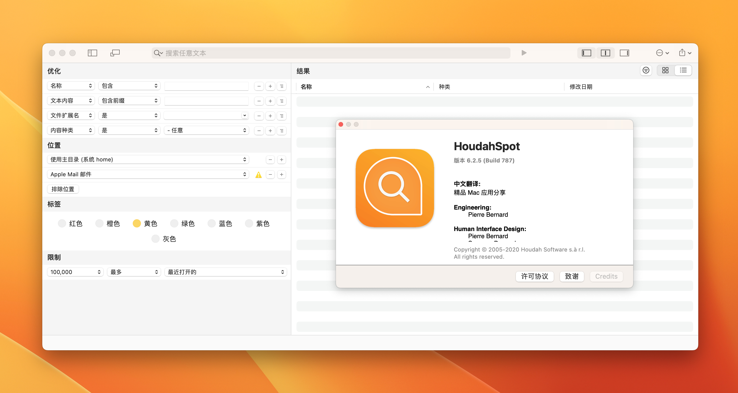The image size is (738, 393).
Task: Open the 最多 limit dropdown
Action: (x=134, y=272)
